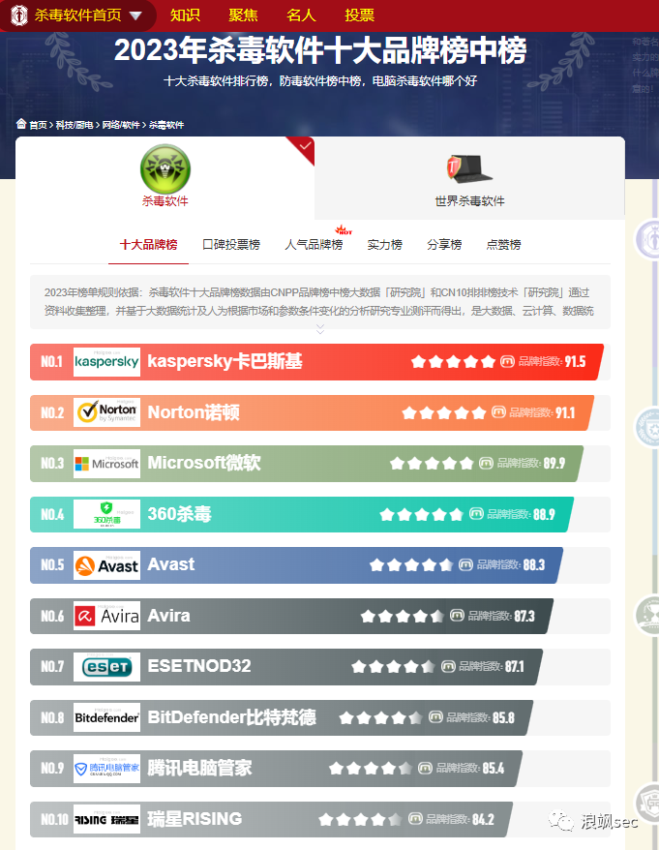Open the 聚焦 menu item
This screenshot has height=850, width=659.
pos(243,15)
